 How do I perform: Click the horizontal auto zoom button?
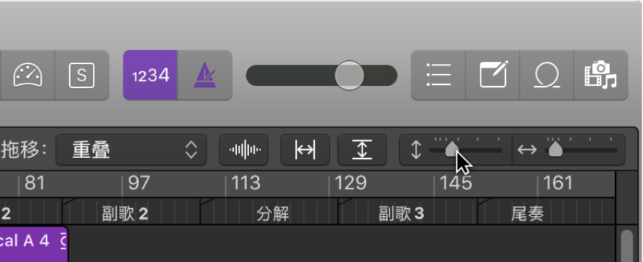[305, 150]
